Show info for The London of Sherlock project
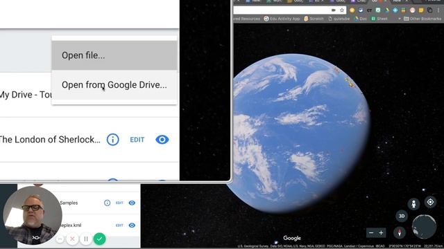 (x=112, y=140)
